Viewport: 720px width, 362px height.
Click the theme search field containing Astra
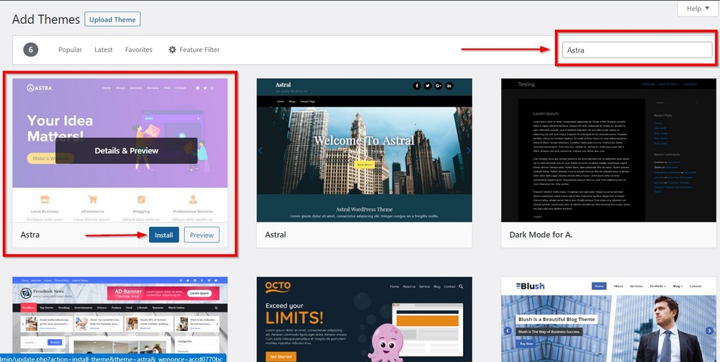tap(637, 50)
